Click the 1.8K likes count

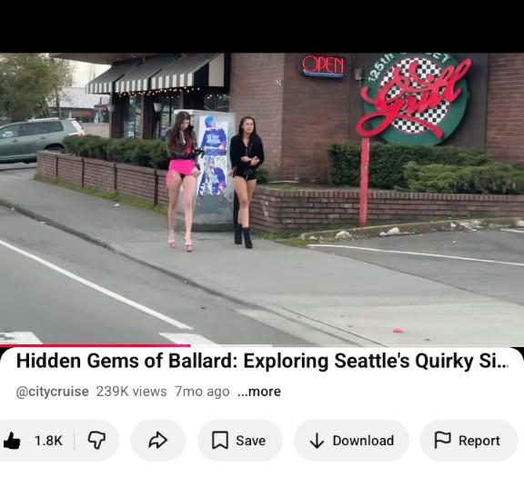(48, 441)
